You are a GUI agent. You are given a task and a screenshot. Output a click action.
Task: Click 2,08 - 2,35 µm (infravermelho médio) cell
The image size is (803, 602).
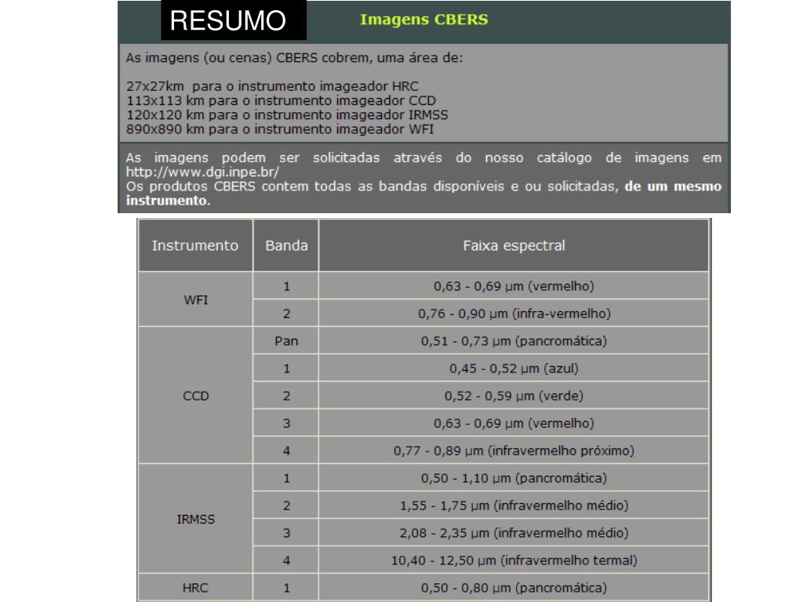(x=514, y=533)
